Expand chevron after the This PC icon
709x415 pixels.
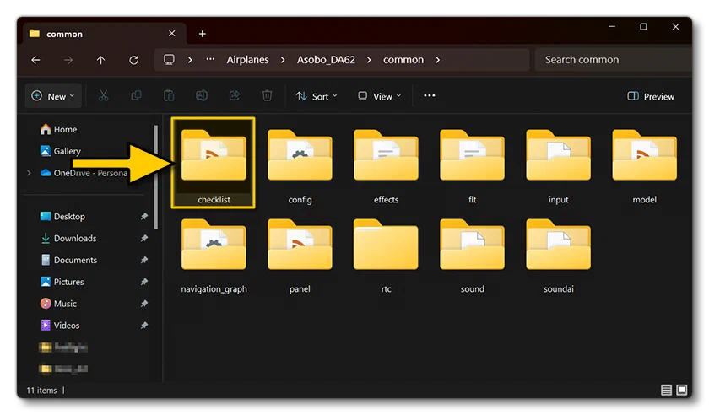[190, 60]
